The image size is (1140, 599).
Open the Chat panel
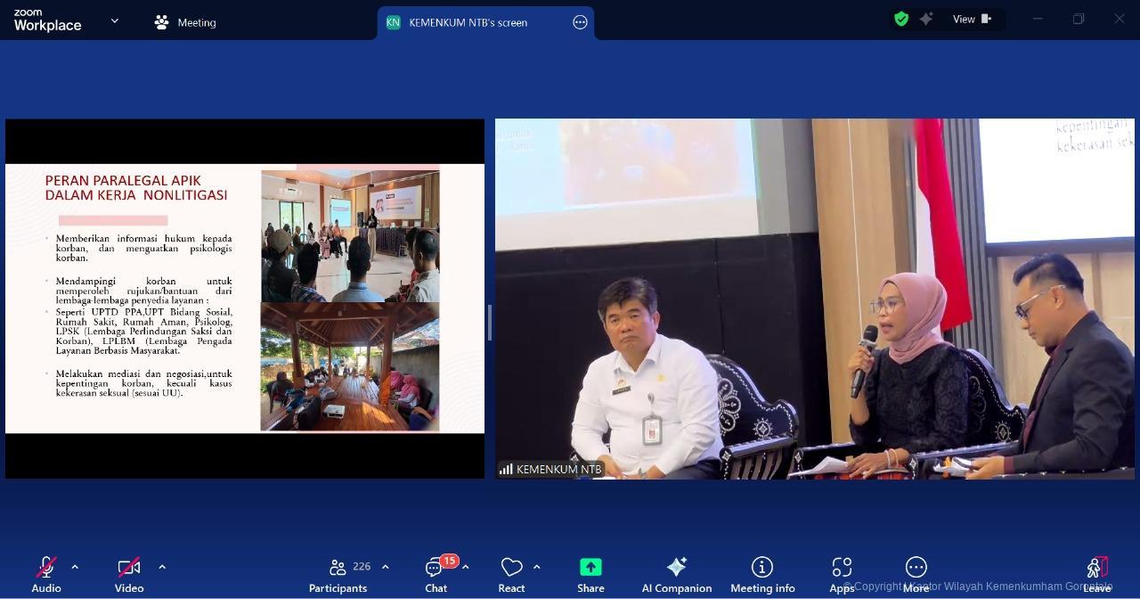436,574
